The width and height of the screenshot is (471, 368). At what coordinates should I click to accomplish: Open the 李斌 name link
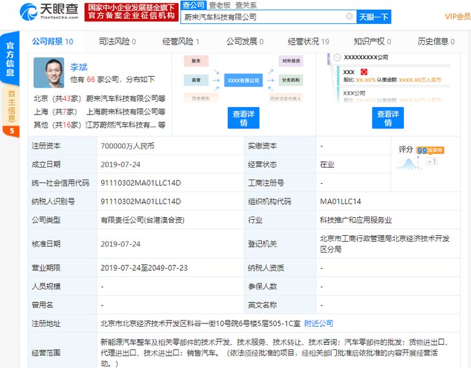pos(79,67)
